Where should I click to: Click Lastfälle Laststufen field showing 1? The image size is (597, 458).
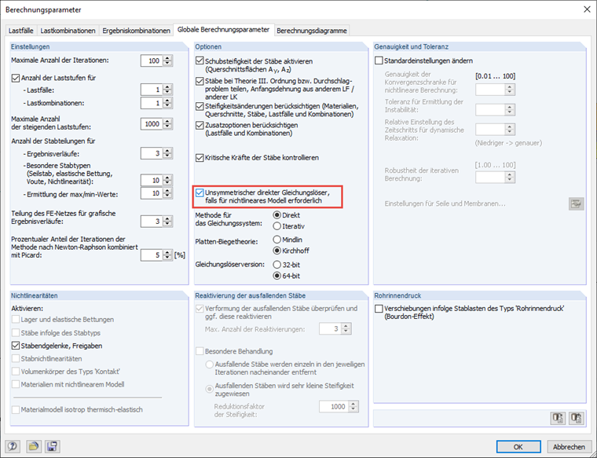152,90
